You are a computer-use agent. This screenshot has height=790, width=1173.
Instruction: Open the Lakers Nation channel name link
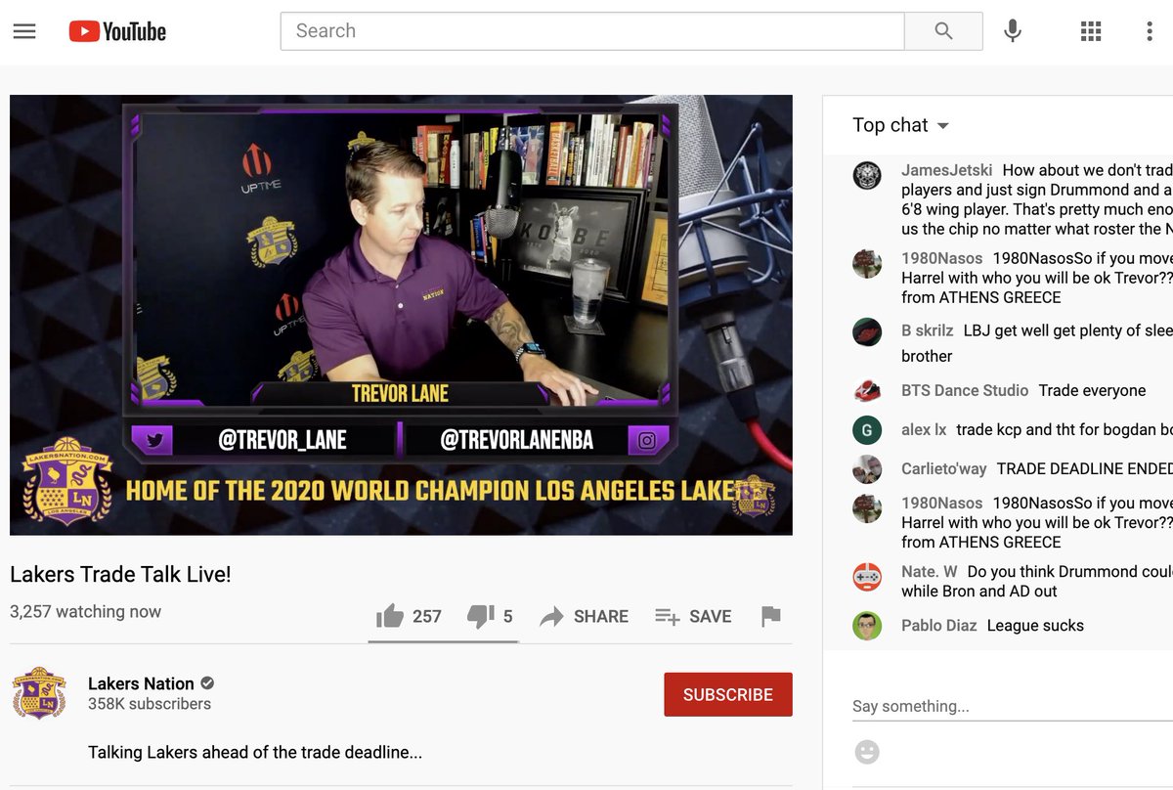141,683
